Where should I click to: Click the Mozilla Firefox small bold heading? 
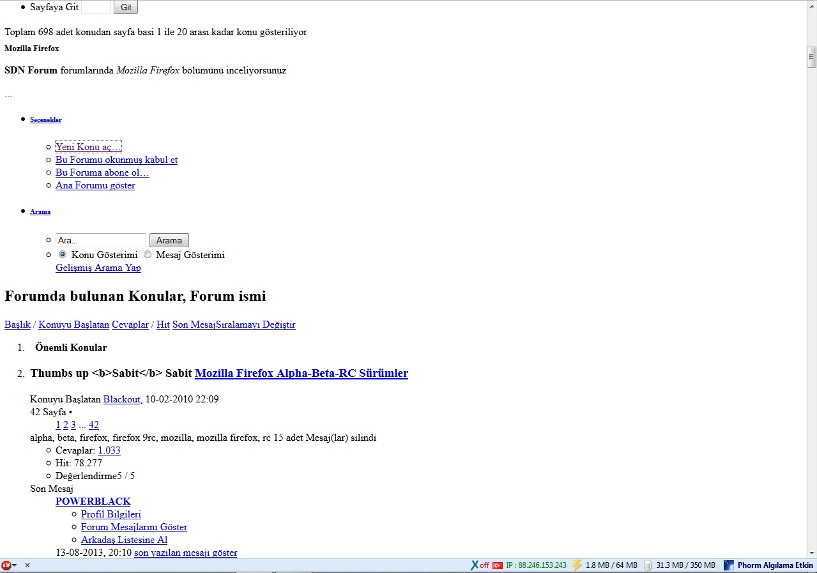coord(32,49)
